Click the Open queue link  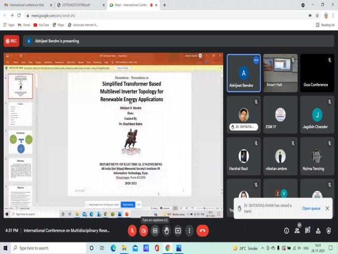pos(311,208)
